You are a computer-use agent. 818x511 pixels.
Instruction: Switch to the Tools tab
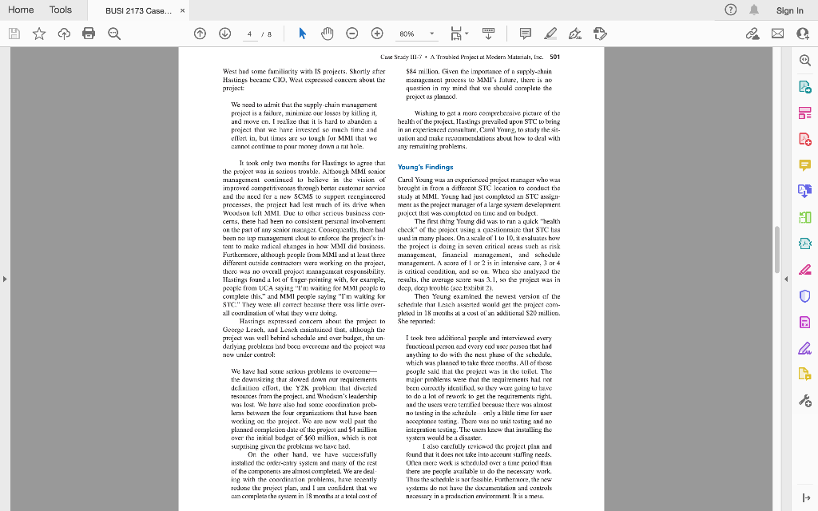(61, 10)
